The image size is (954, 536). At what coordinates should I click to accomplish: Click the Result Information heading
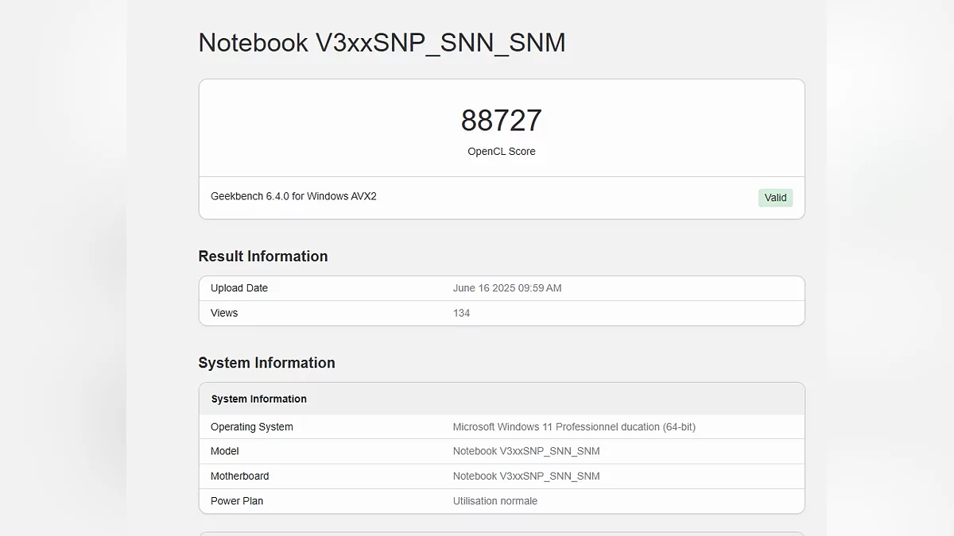click(x=263, y=256)
